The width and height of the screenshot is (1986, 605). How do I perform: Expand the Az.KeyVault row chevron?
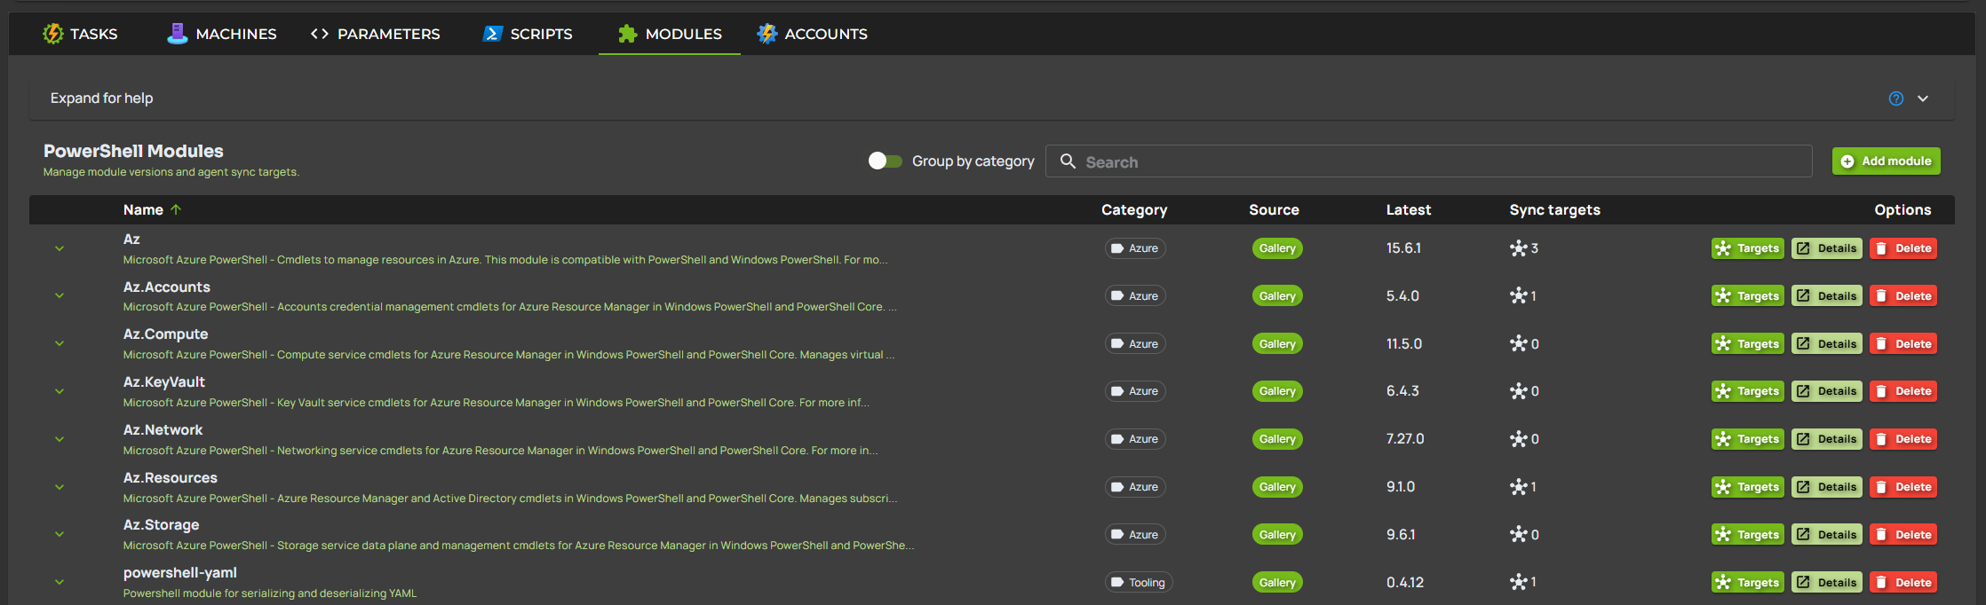(60, 391)
